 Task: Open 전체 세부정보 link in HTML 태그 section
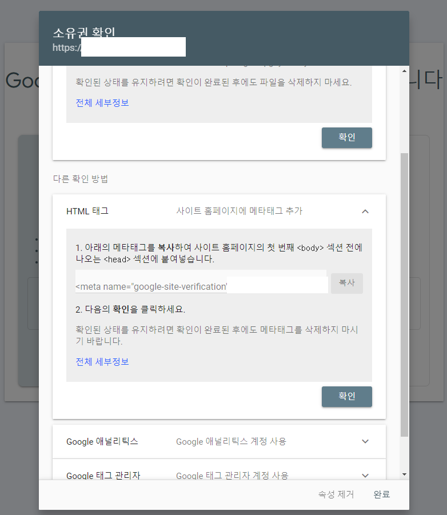102,362
